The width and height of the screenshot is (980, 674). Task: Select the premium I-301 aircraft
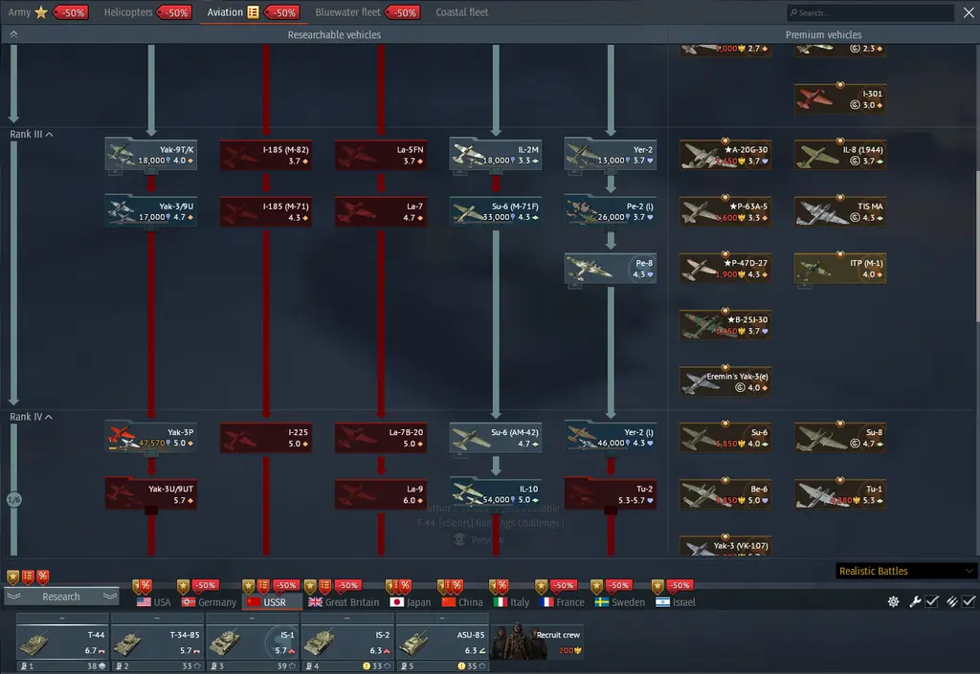[839, 99]
